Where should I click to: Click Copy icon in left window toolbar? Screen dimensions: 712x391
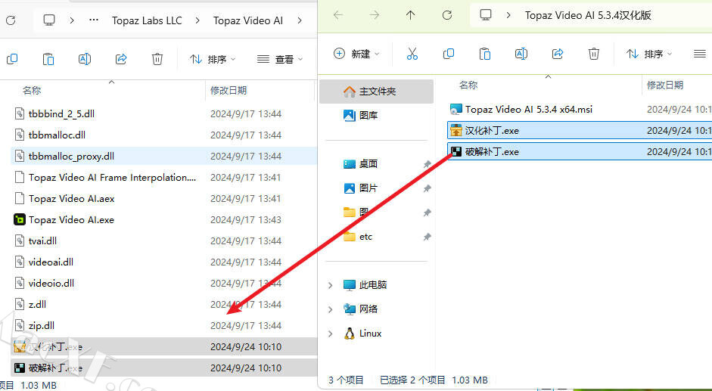[12, 59]
